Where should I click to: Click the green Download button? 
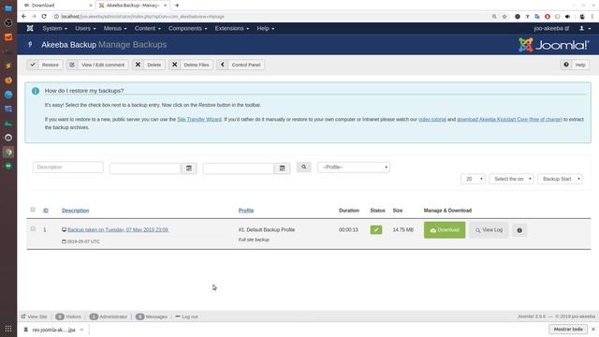point(445,230)
